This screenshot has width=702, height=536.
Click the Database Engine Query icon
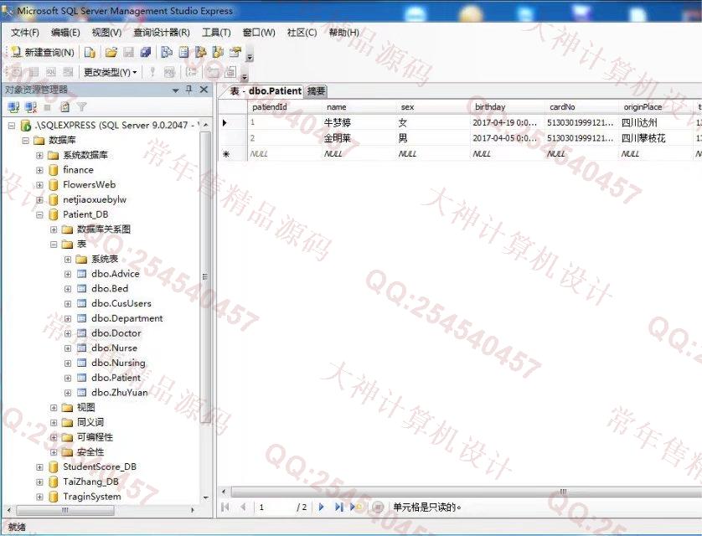click(x=90, y=53)
